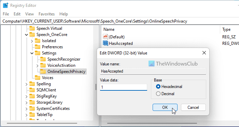Close the Edit DWORD dialog with X

coord(204,53)
